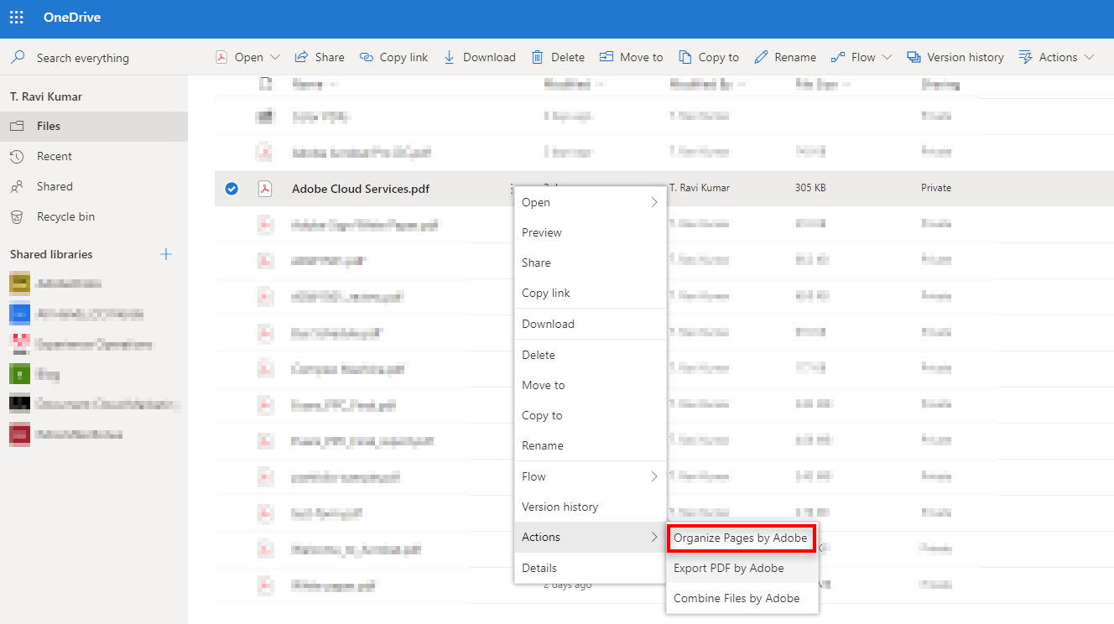Click the Adobe PDF icon beside Adobe Cloud Services.pdf
Screen dimensions: 1114x624
pyautogui.click(x=266, y=188)
